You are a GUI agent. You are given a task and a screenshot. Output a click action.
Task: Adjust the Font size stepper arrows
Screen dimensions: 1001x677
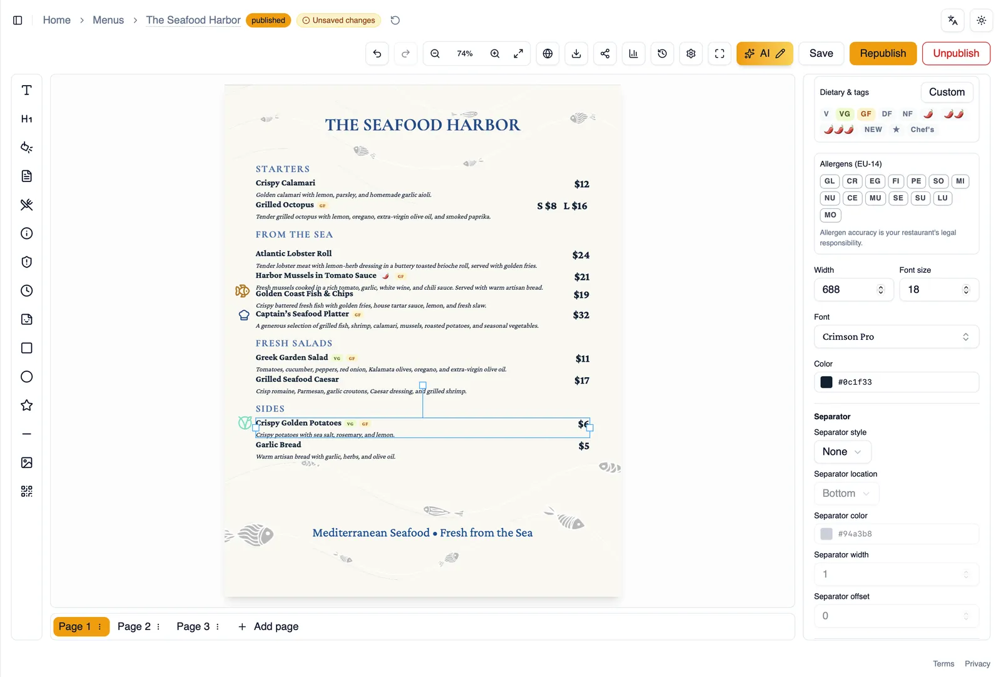(x=966, y=290)
